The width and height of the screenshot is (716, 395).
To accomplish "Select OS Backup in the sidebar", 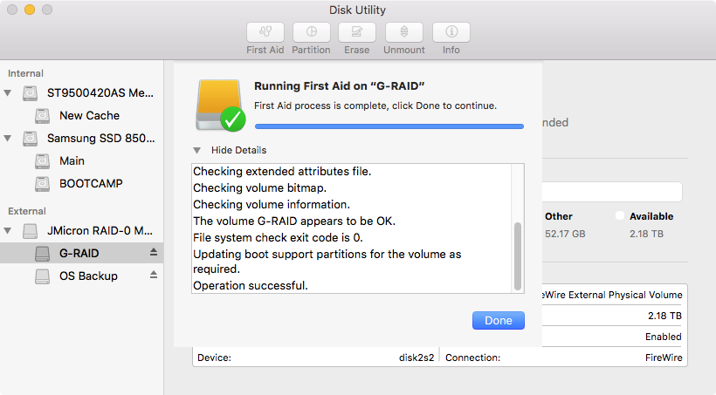I will [x=87, y=276].
